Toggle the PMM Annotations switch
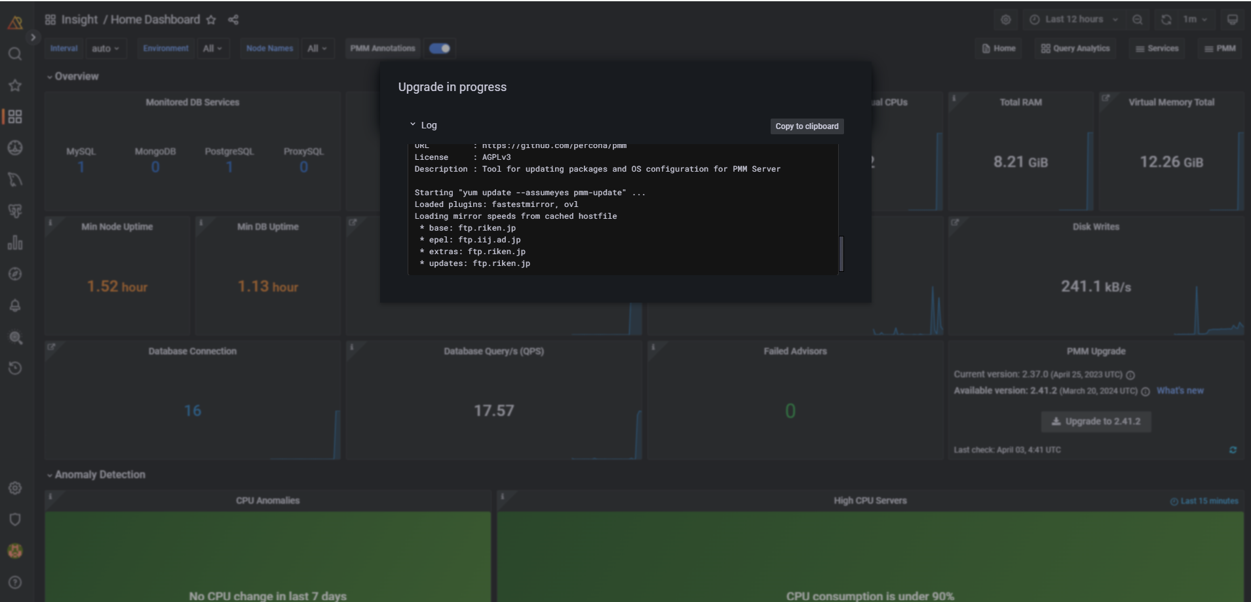The image size is (1251, 602). click(x=440, y=48)
